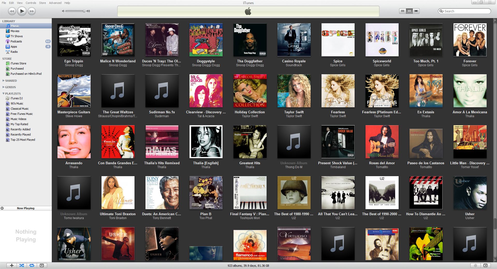Screen dimensions: 497x269
Task: Click the high volume speaker icon
Action: [x=88, y=11]
